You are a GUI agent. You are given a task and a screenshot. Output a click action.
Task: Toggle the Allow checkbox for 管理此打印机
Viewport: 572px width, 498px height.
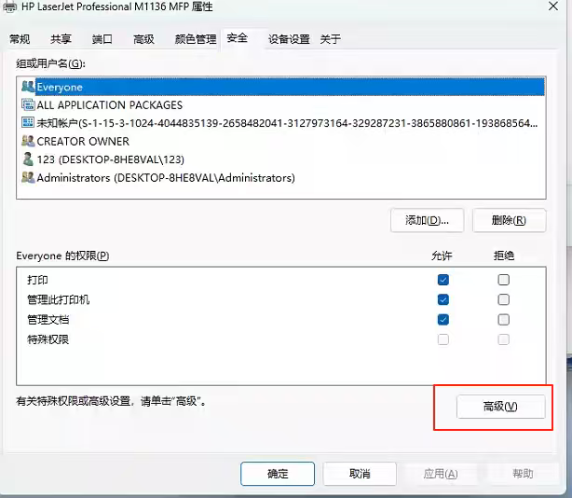(x=443, y=299)
